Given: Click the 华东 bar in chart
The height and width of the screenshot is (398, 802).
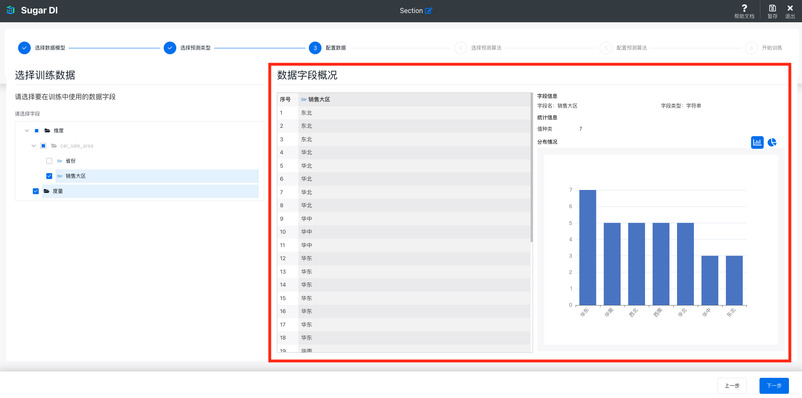Looking at the screenshot, I should coord(588,248).
